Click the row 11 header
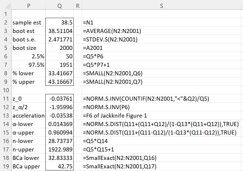This screenshot has height=171, width=243. 5,99
